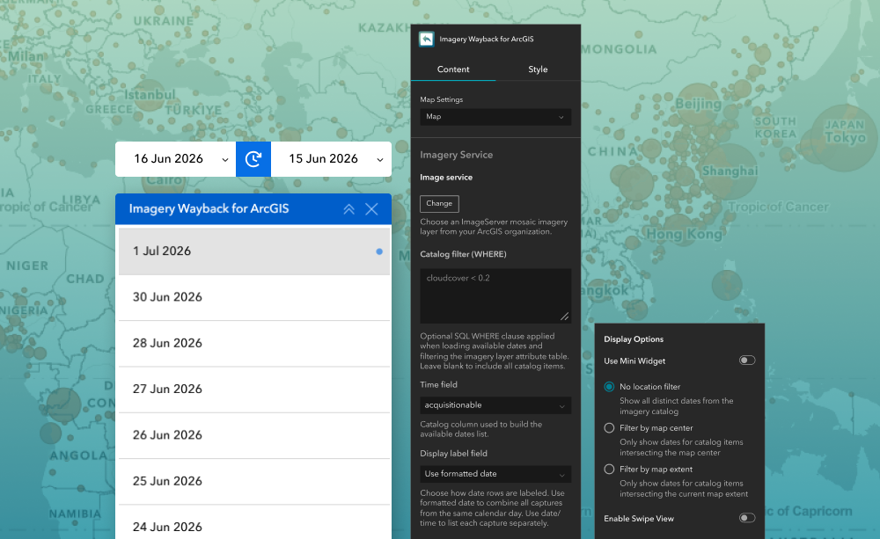Close the Imagery Wayback for ArcGIS panel
880x539 pixels.
click(371, 209)
